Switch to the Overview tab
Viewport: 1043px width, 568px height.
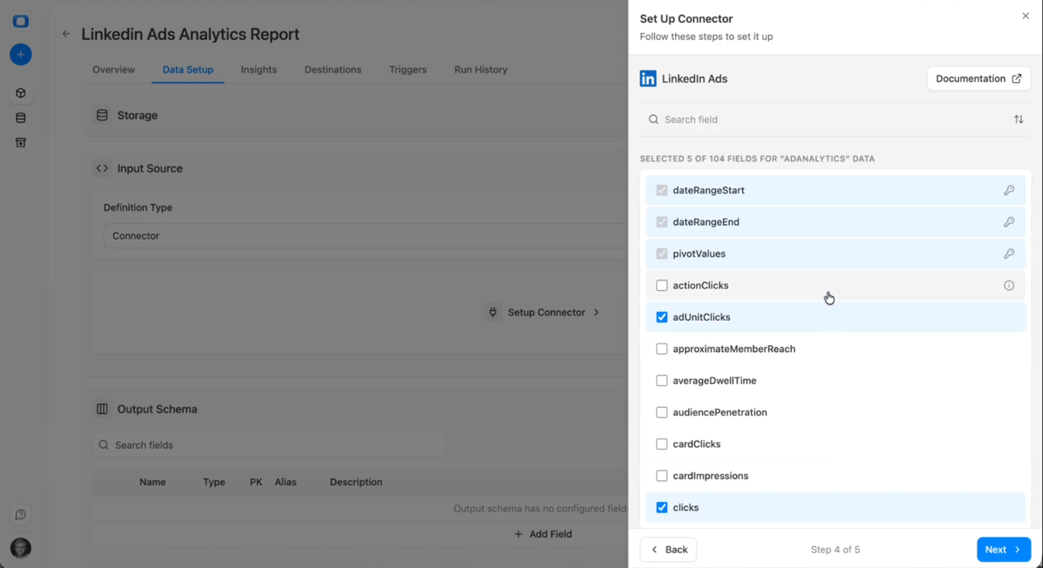pyautogui.click(x=114, y=69)
